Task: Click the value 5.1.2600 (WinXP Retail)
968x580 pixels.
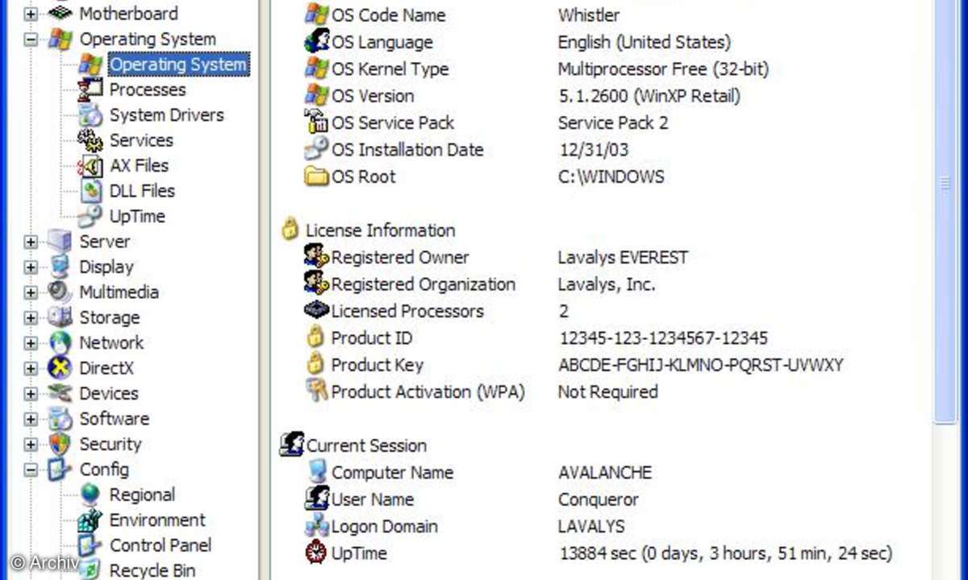Action: pos(649,96)
